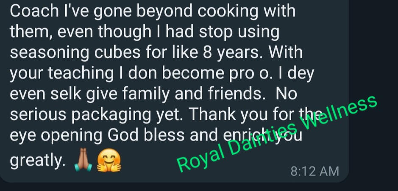Click the word "serious" in the message
The width and height of the screenshot is (398, 191).
pos(38,115)
